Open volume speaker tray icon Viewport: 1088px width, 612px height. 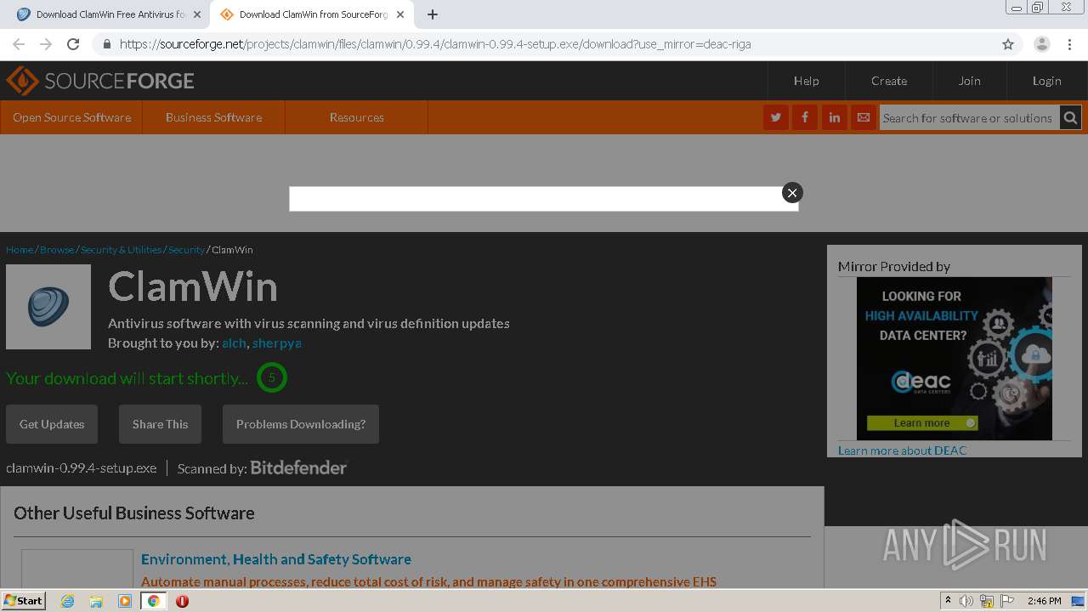[966, 601]
